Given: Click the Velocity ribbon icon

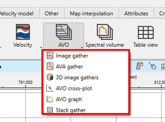Looking at the screenshot, I should point(23,32).
